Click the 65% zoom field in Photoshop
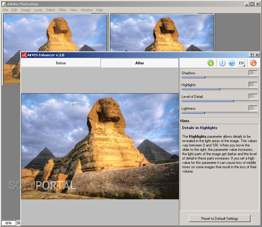 pos(8,223)
